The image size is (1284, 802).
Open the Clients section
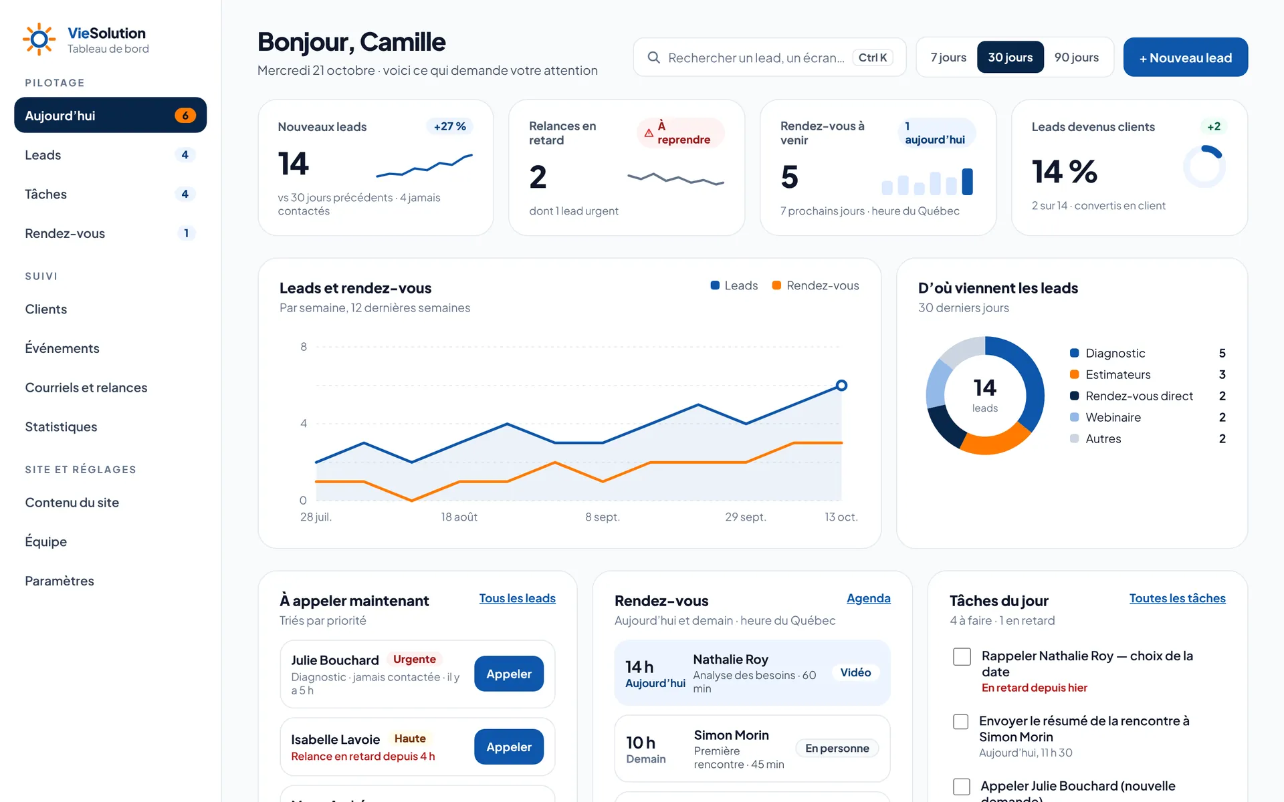pos(110,309)
